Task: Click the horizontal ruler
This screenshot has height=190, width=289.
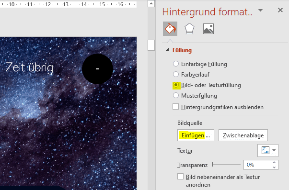Action: [68, 4]
